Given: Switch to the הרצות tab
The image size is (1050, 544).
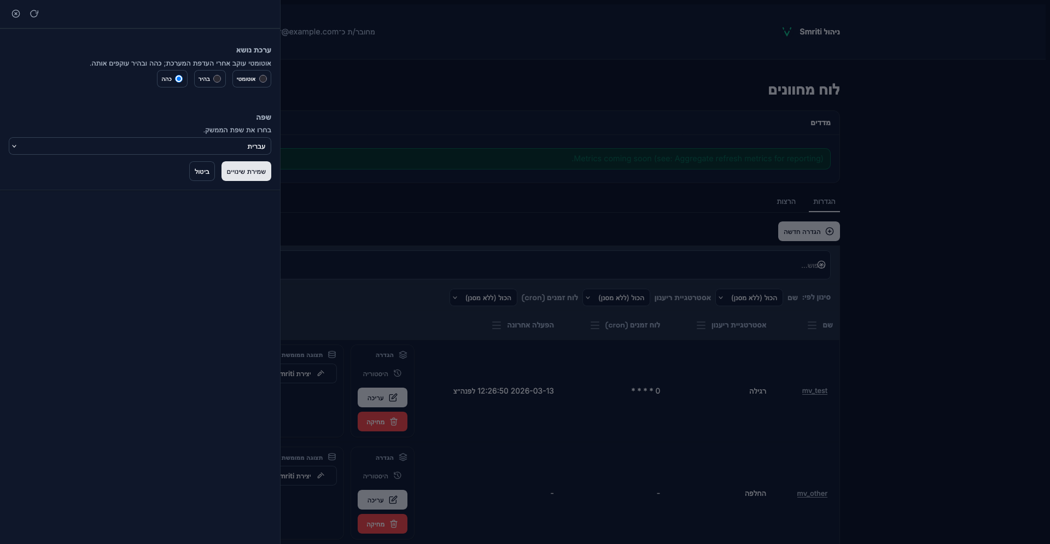Looking at the screenshot, I should tap(786, 202).
